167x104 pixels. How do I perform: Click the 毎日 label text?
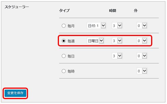(71, 56)
